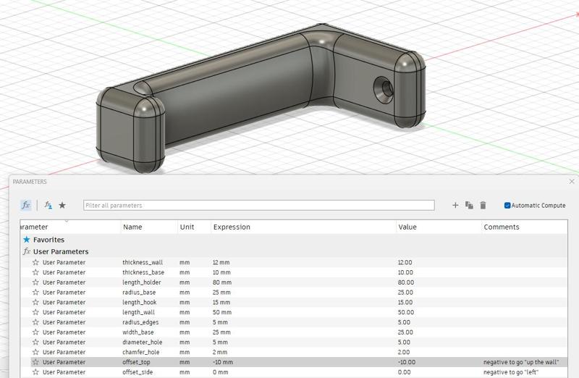Delete parameter with trash icon

483,205
